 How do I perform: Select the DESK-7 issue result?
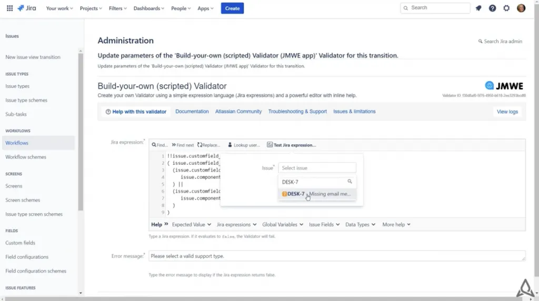point(317,194)
